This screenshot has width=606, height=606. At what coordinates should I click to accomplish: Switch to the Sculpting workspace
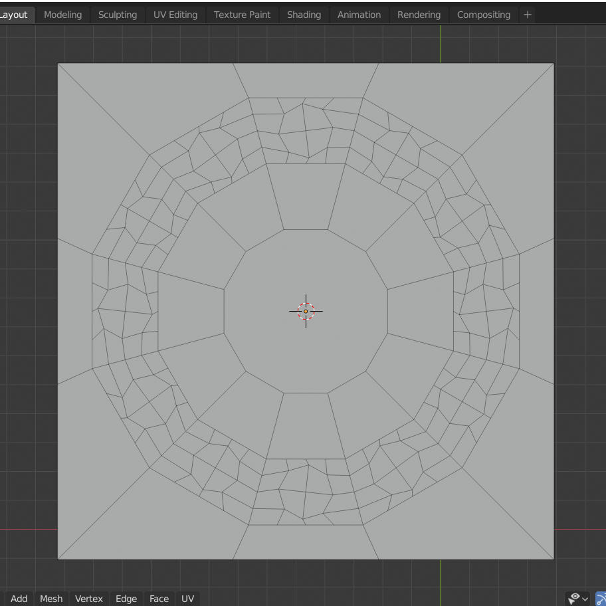(x=118, y=15)
